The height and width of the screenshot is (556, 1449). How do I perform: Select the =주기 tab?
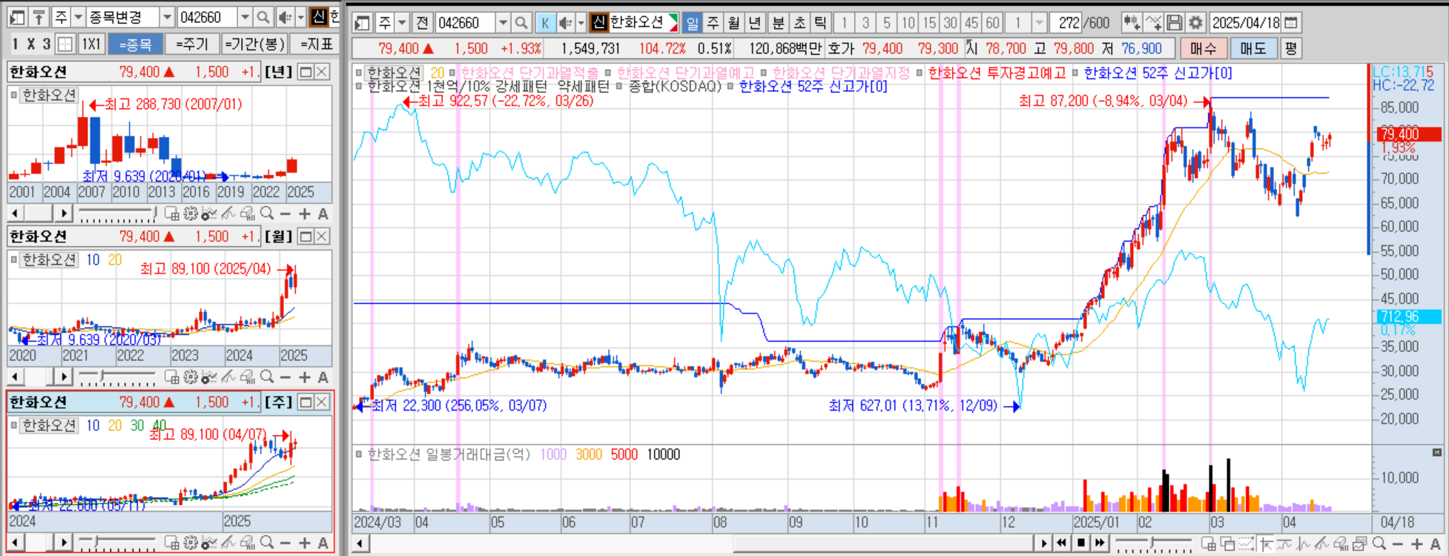click(x=192, y=44)
